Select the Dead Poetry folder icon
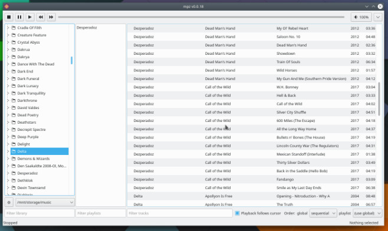 pyautogui.click(x=14, y=115)
